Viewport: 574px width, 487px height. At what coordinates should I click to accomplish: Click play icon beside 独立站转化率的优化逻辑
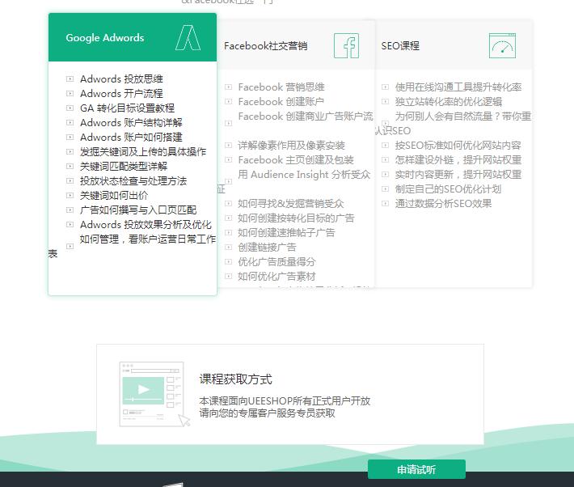click(385, 101)
